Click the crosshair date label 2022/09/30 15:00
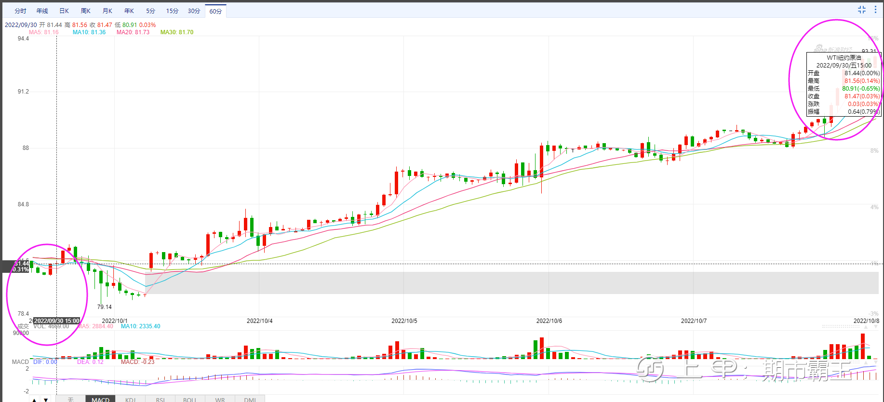This screenshot has width=884, height=402. (x=57, y=321)
